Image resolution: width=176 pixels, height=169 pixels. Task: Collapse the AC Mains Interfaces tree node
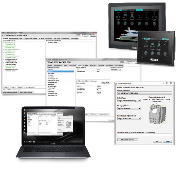click(x=4, y=63)
